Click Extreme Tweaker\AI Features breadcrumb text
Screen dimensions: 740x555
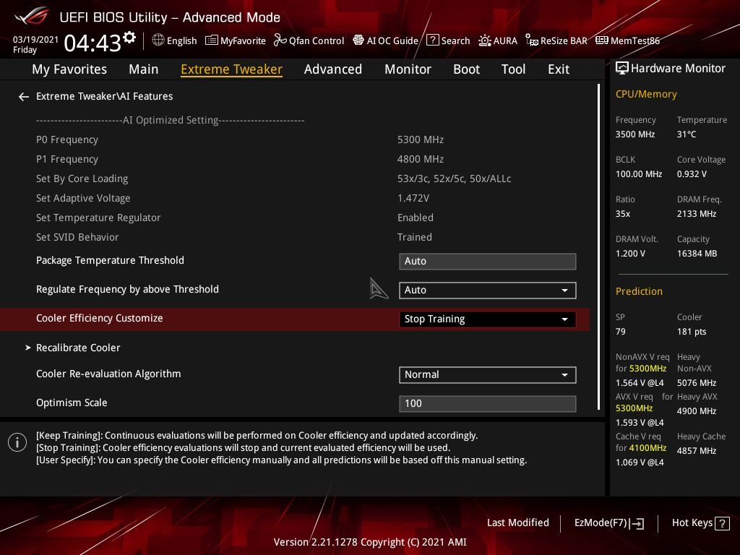tap(104, 96)
